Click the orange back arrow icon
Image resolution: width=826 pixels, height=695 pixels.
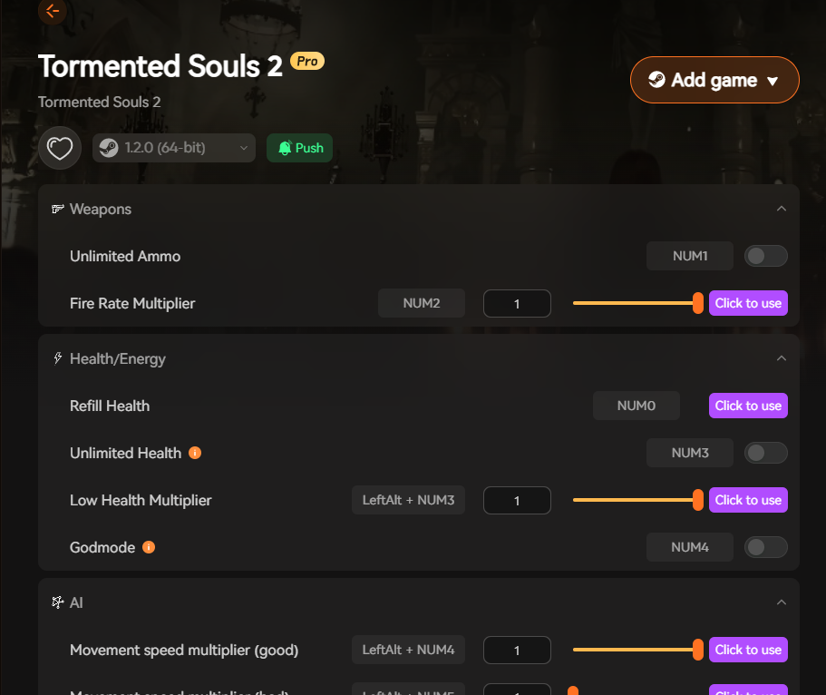coord(53,11)
